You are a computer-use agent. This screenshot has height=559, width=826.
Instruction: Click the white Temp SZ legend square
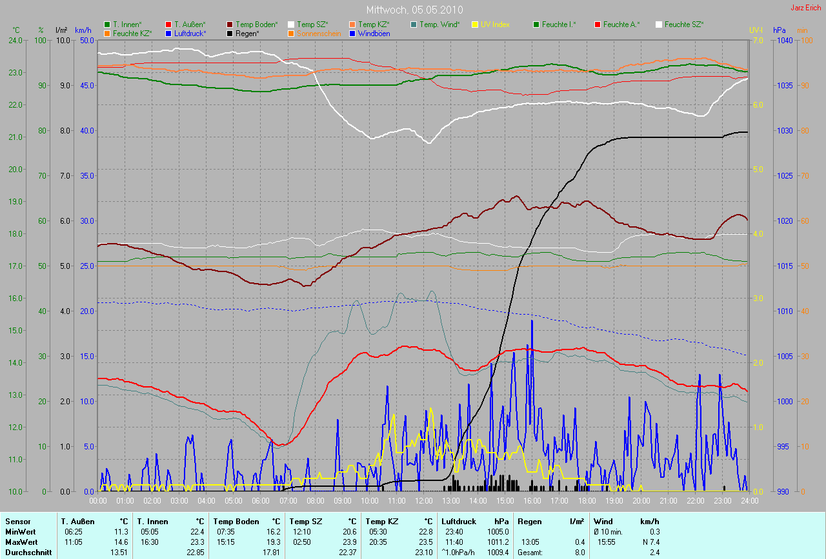(x=291, y=25)
